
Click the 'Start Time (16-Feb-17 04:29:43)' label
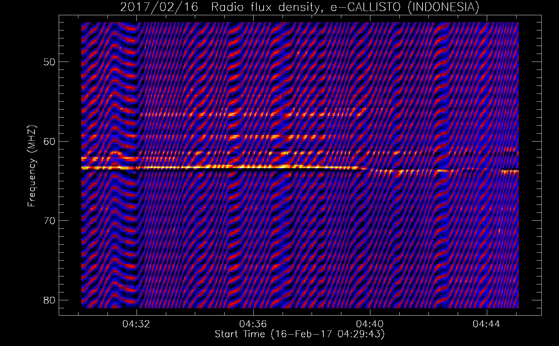[300, 334]
